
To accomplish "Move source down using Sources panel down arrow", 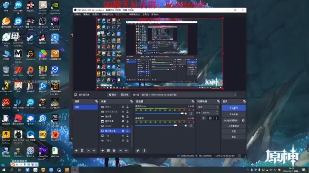I will pos(126,151).
